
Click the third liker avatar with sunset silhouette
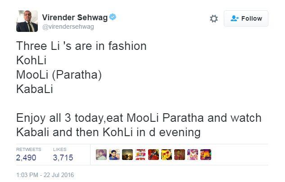[127, 155]
